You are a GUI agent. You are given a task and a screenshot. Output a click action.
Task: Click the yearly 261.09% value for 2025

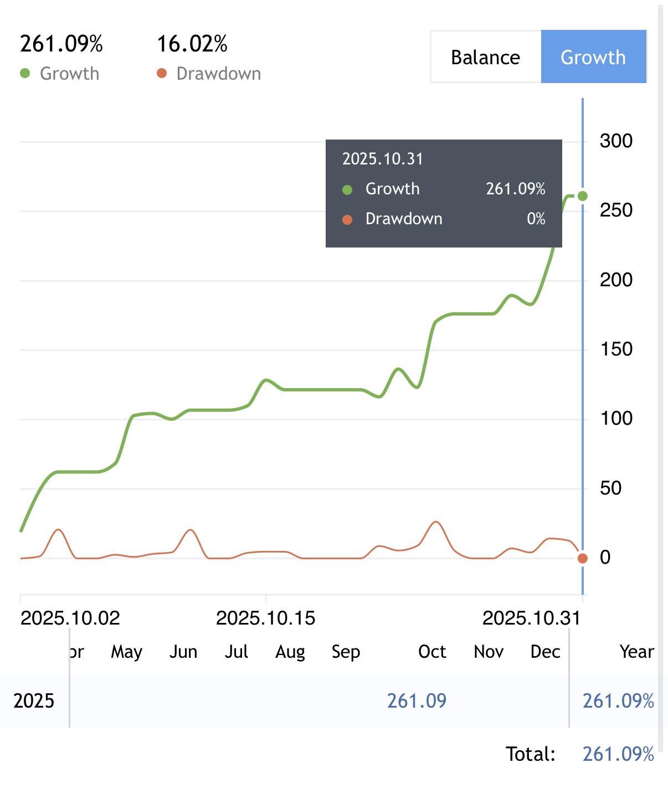pyautogui.click(x=618, y=701)
